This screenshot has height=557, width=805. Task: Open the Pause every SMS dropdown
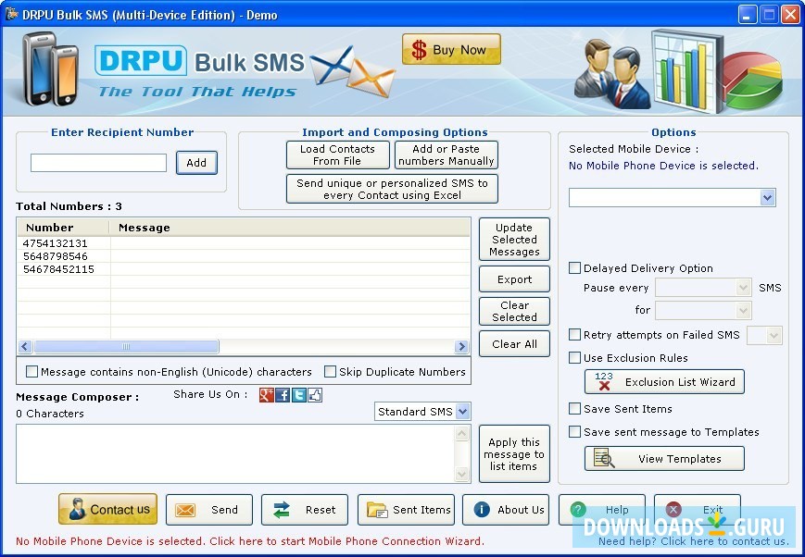[703, 287]
